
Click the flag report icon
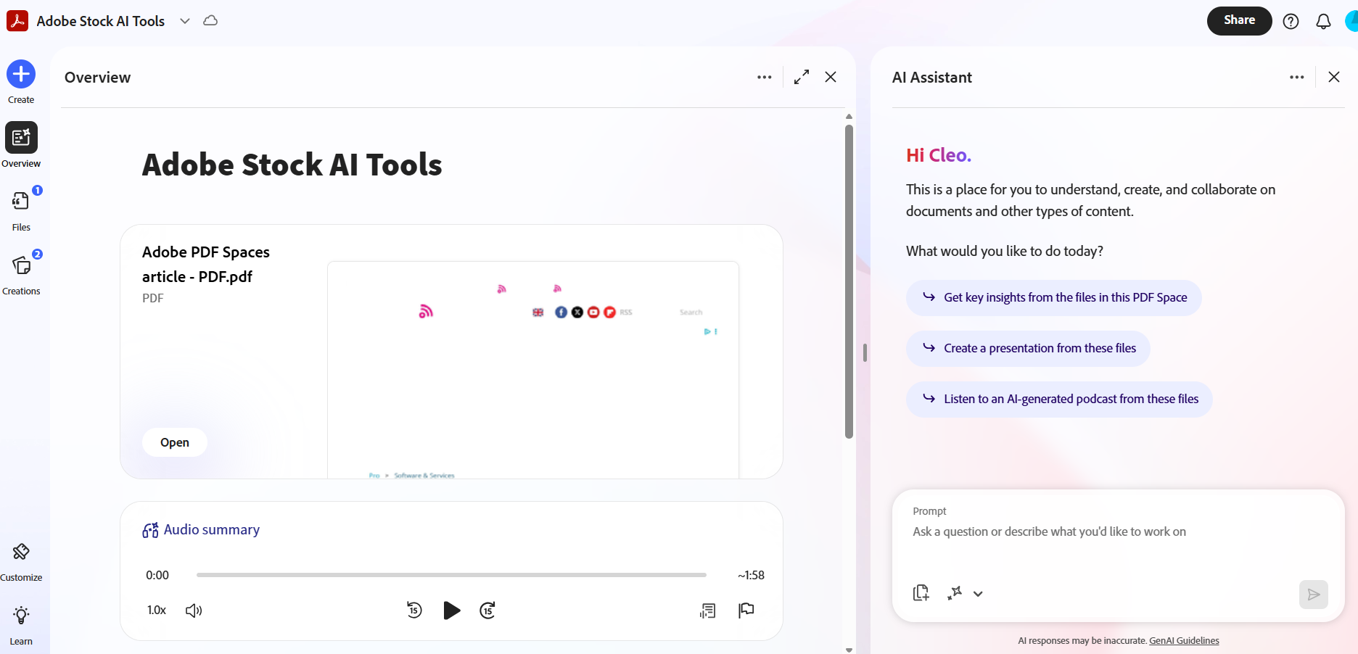746,610
